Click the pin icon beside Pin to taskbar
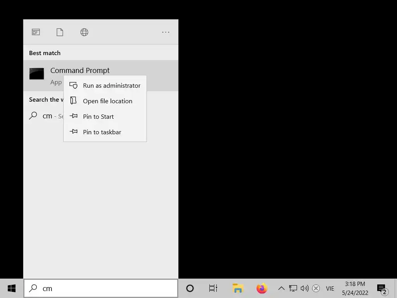This screenshot has height=298, width=397. [73, 132]
